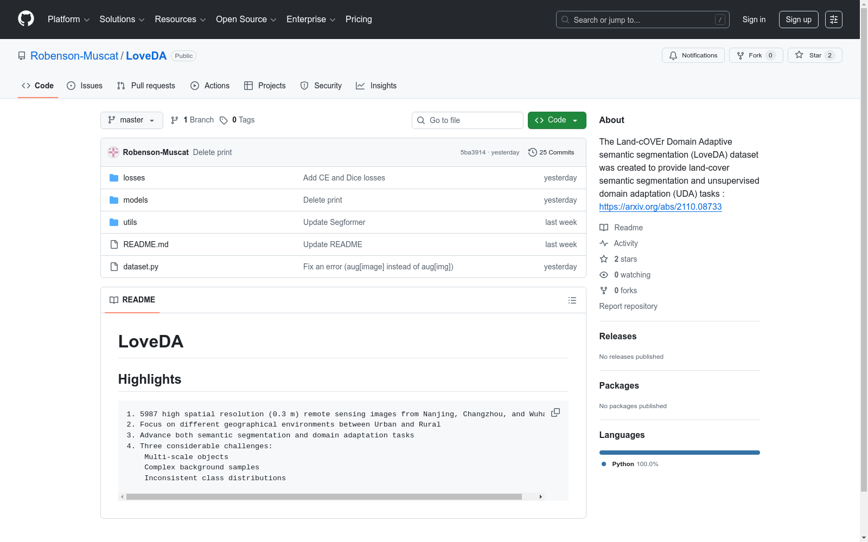
Task: Open the Releases heading link
Action: (618, 336)
